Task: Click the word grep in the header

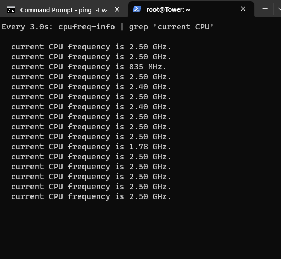Action: click(x=139, y=27)
